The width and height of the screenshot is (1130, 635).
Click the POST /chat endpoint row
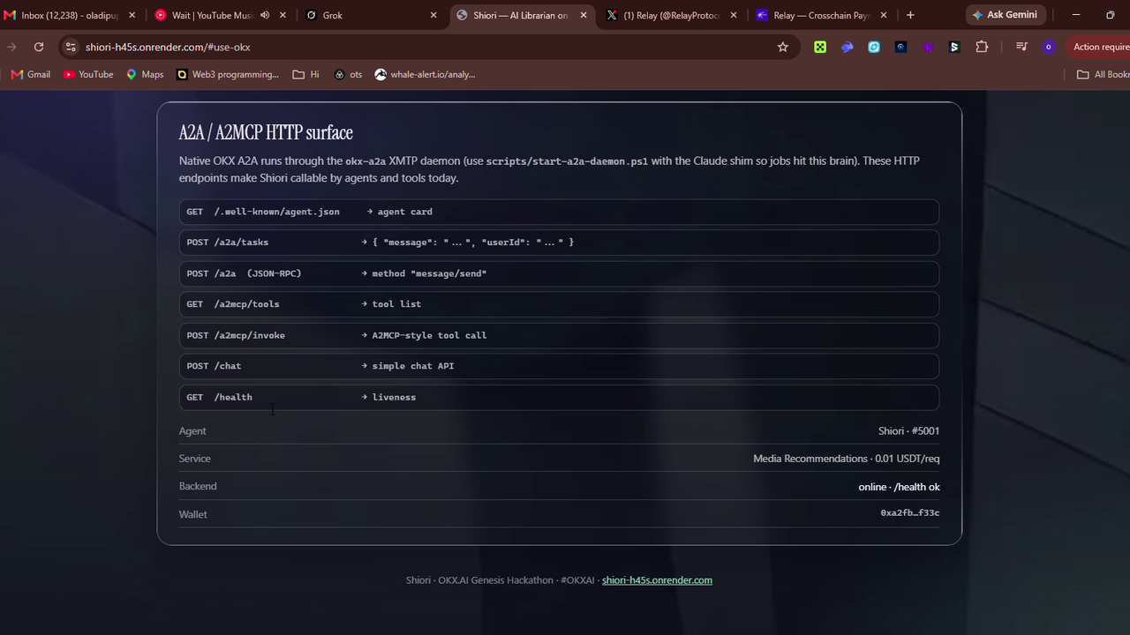tap(559, 366)
